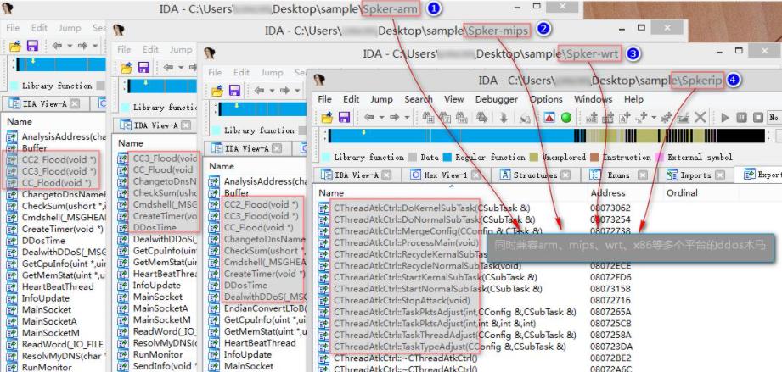Terminate process with debugger stop button

pos(758,118)
